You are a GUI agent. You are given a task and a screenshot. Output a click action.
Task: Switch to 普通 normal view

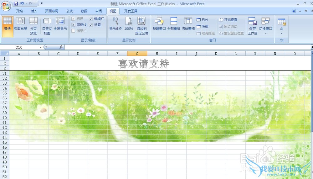pos(8,26)
